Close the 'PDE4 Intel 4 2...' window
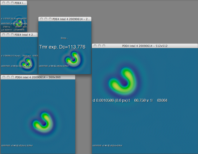Screen dimensions: 198x154 4,35
